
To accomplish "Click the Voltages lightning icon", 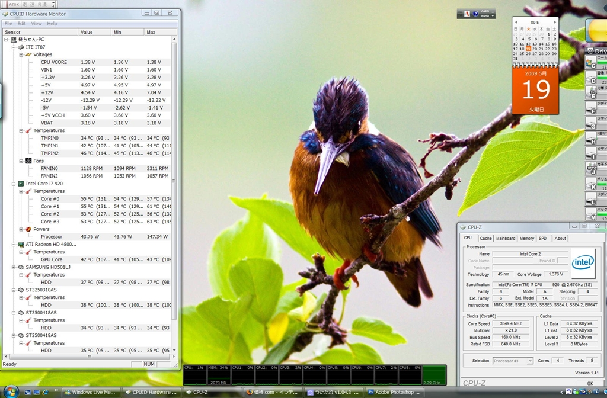I will 28,54.
